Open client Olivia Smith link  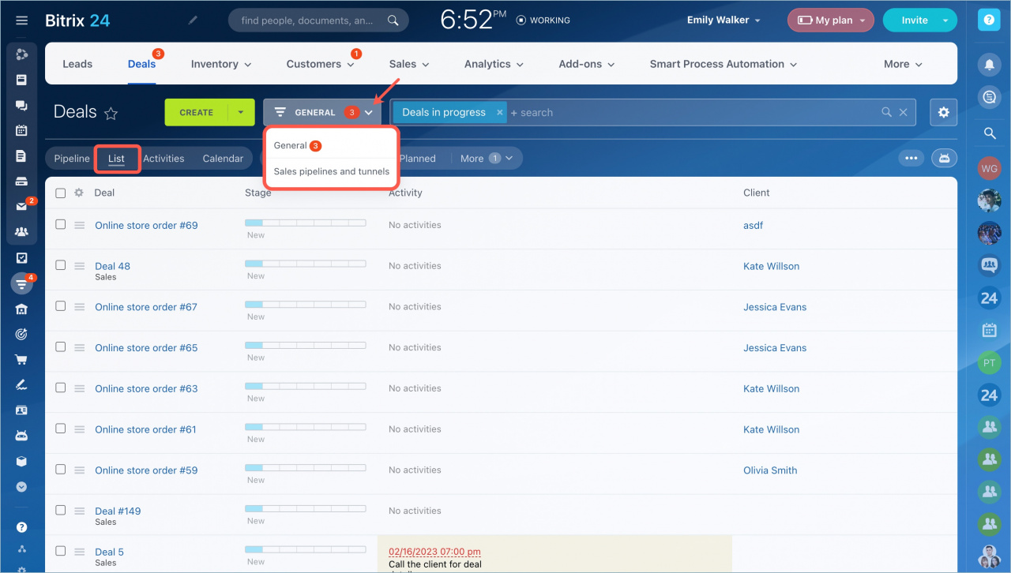coord(770,470)
